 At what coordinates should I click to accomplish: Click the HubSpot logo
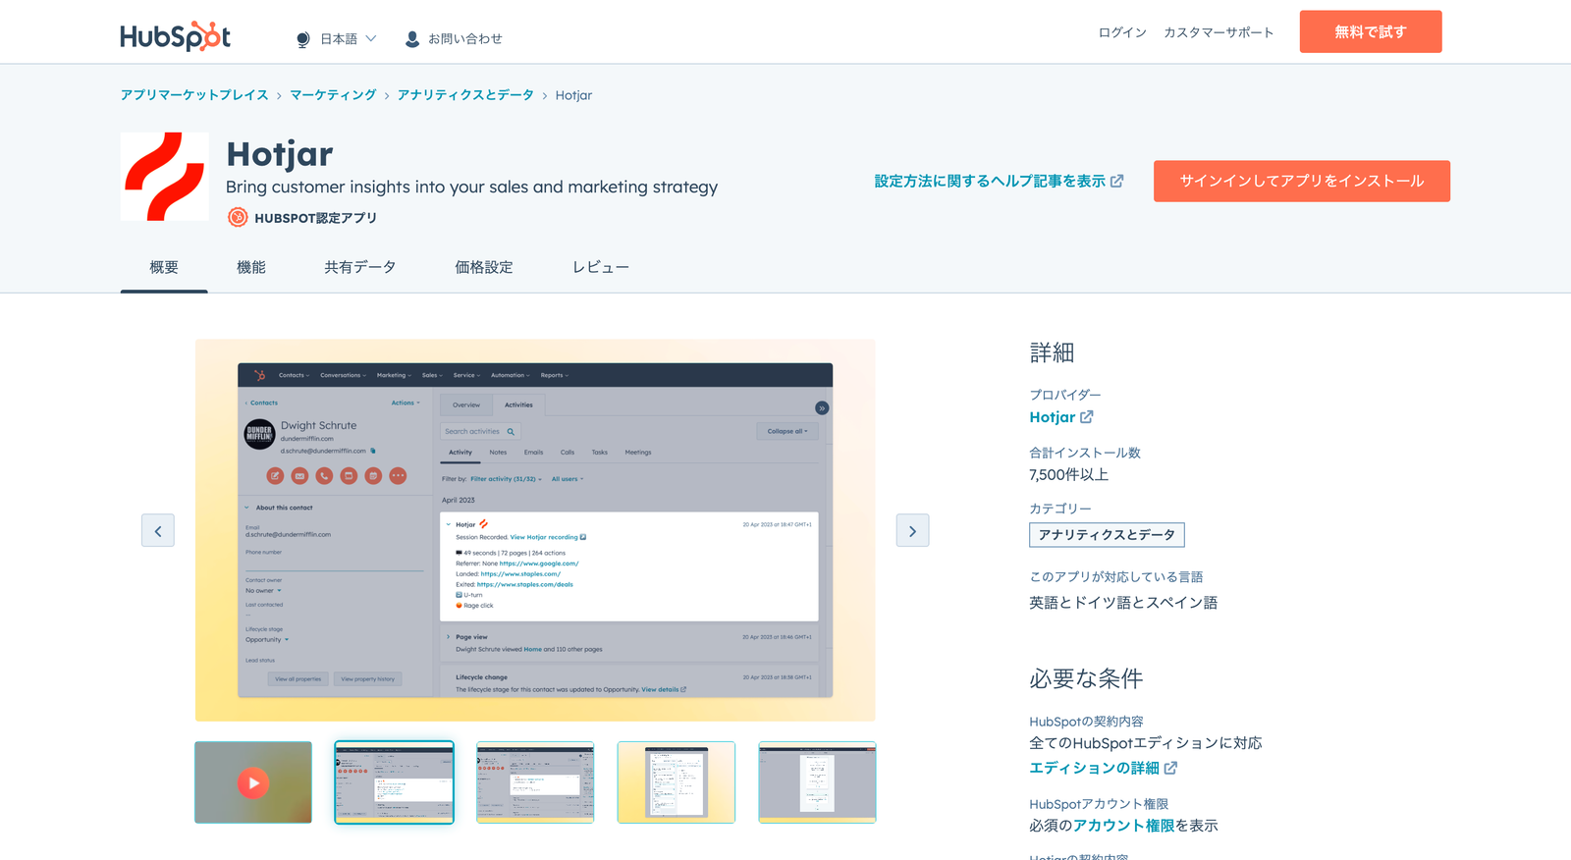click(175, 36)
